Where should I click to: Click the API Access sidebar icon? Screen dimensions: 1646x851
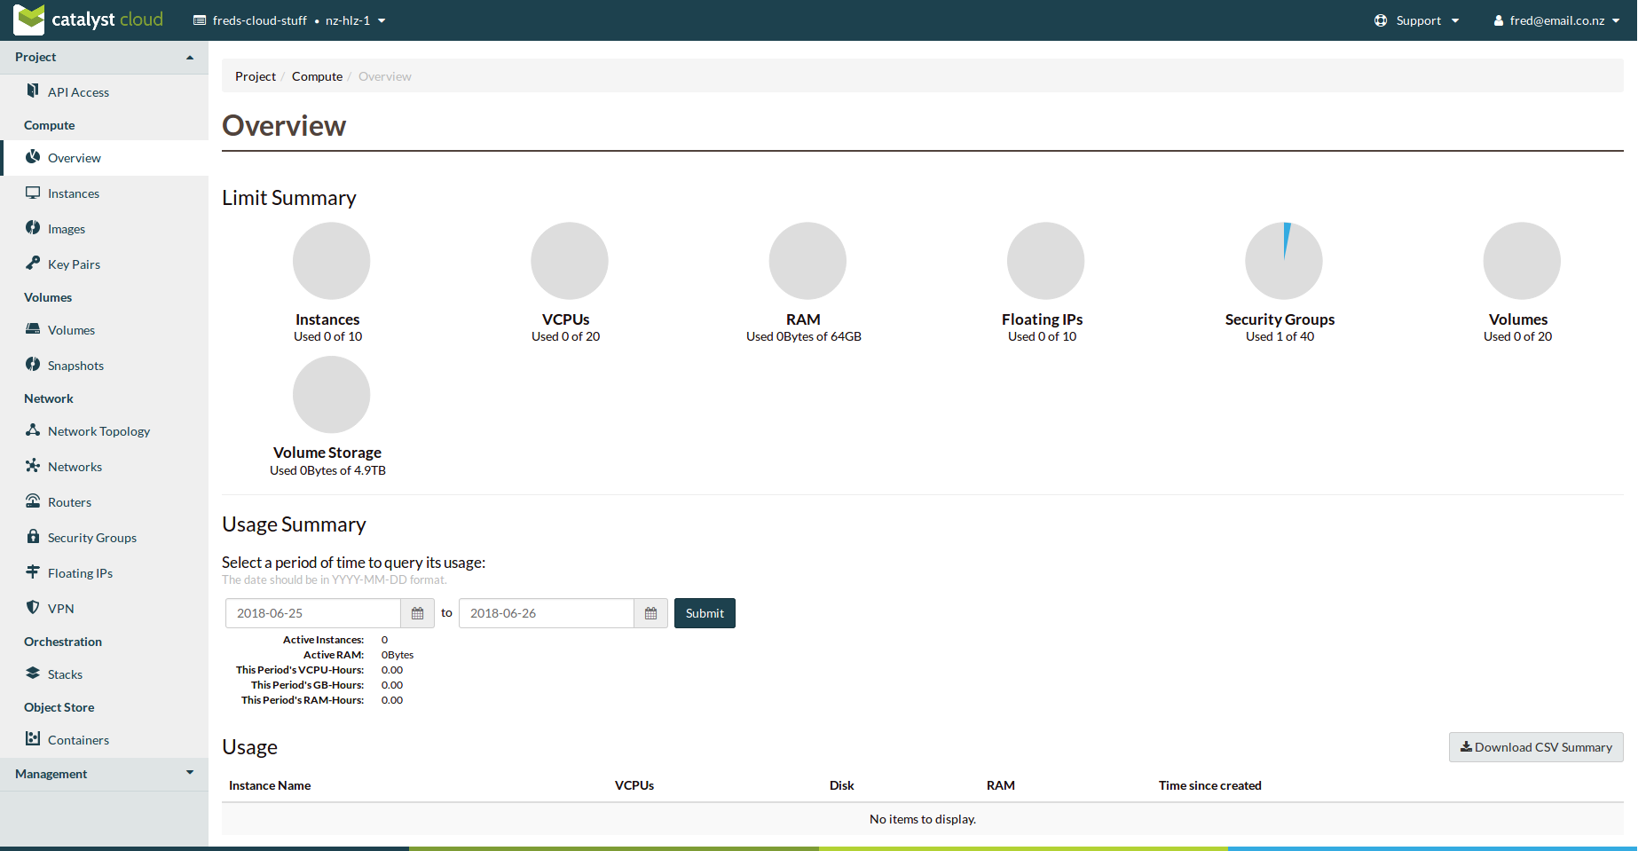[33, 91]
